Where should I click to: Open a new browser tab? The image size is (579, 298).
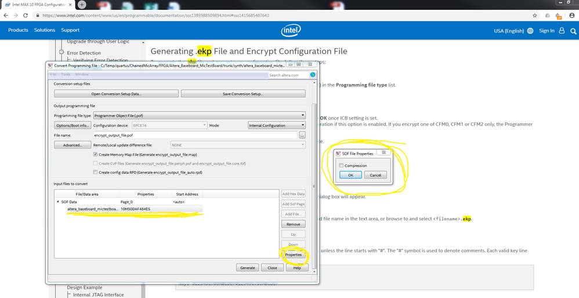pyautogui.click(x=82, y=5)
